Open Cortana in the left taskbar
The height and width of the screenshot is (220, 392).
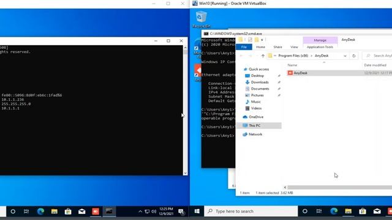click(x=13, y=211)
